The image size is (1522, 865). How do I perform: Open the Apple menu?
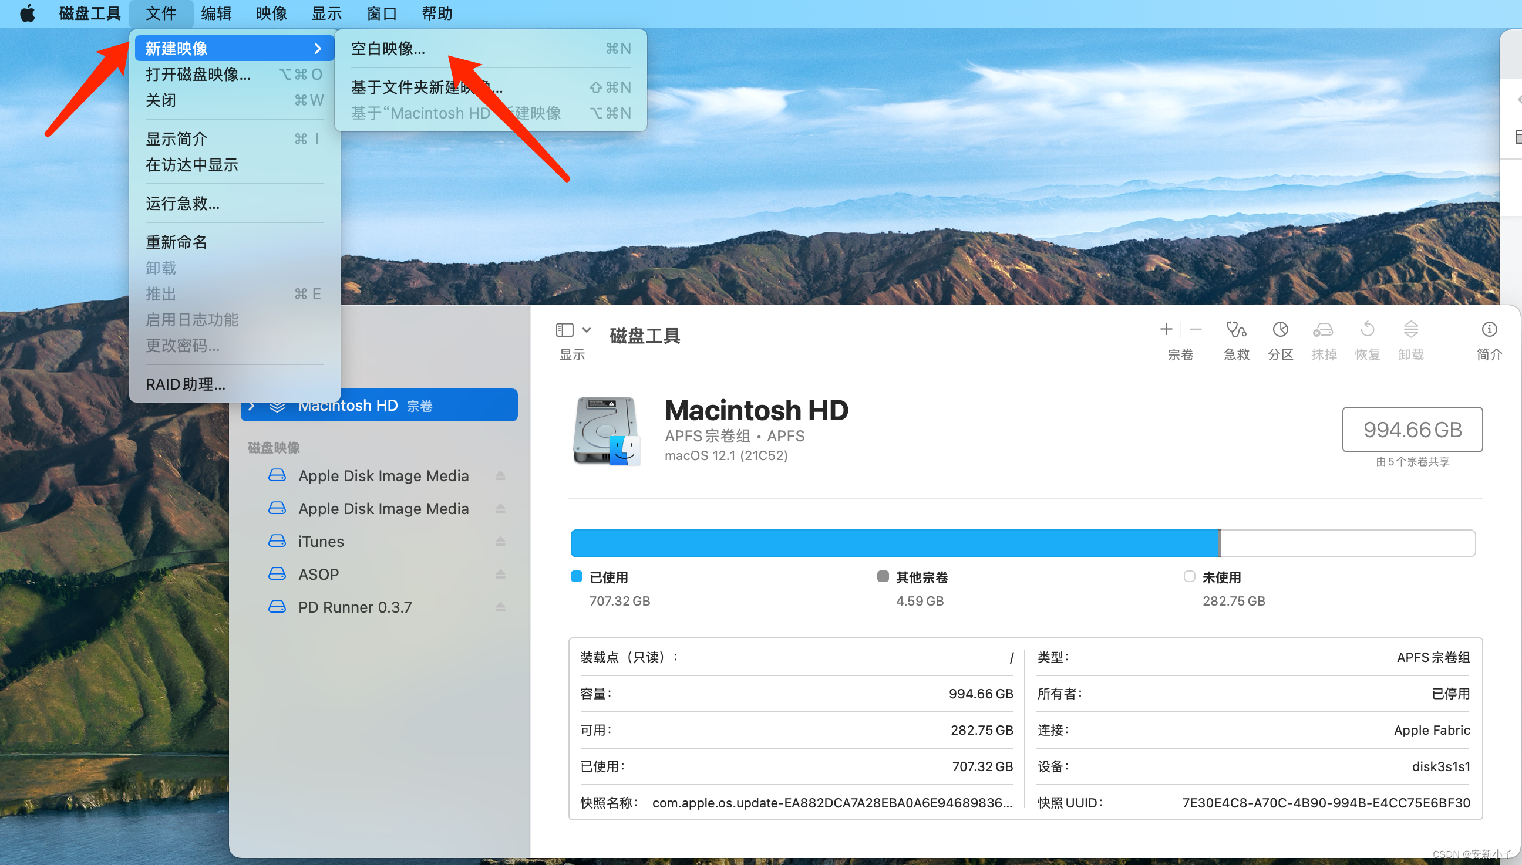click(x=28, y=13)
